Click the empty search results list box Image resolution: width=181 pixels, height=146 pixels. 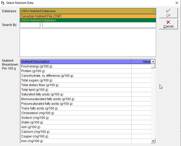click(88, 43)
